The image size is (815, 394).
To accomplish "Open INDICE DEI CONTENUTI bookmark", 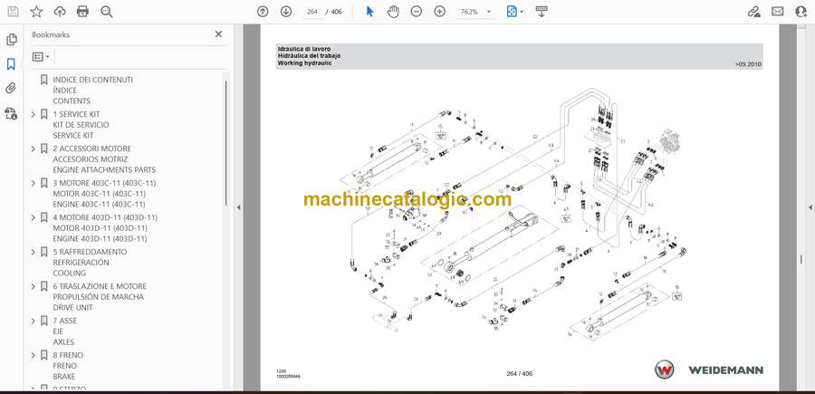I will [x=92, y=90].
